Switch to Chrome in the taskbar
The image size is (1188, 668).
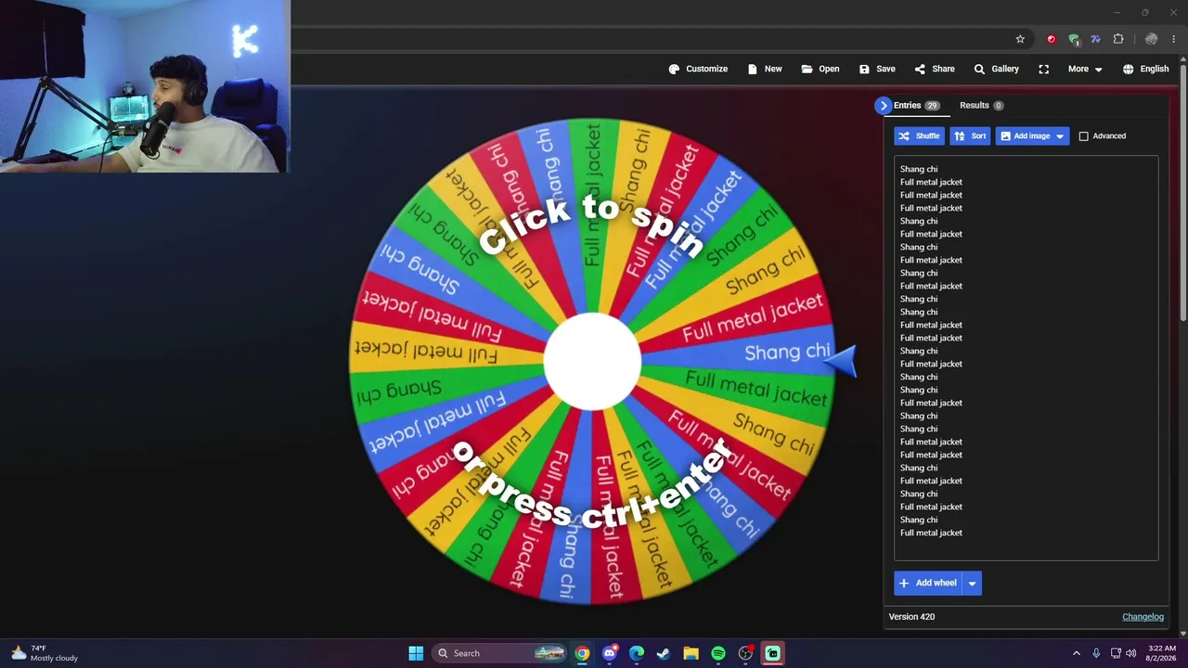(x=582, y=653)
